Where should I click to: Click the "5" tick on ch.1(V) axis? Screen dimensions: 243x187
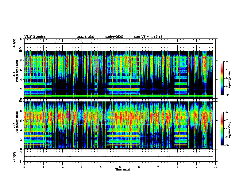coord(21,39)
